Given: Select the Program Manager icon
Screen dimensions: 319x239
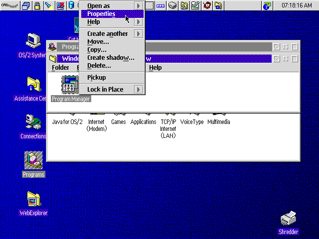Looking at the screenshot, I should point(70,85).
